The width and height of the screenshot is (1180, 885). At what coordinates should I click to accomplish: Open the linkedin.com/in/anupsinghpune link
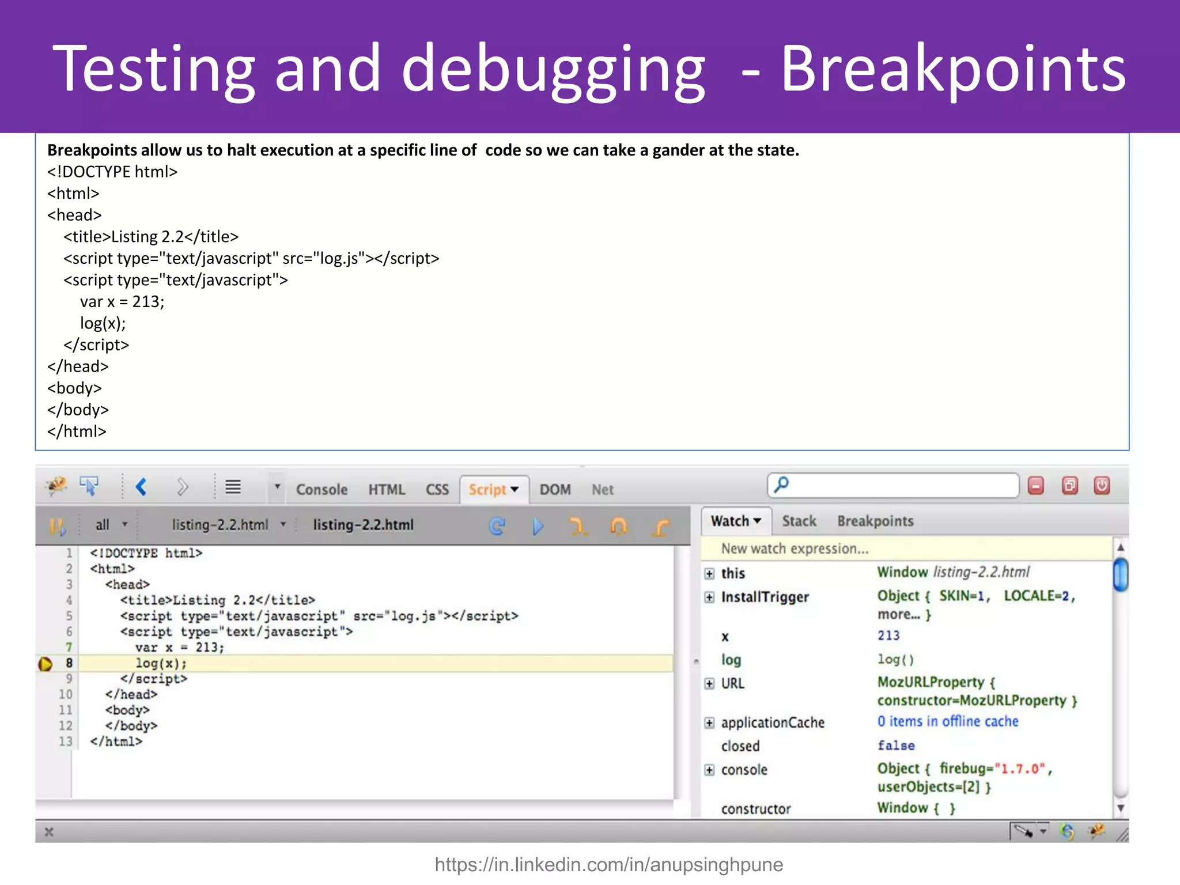[608, 865]
